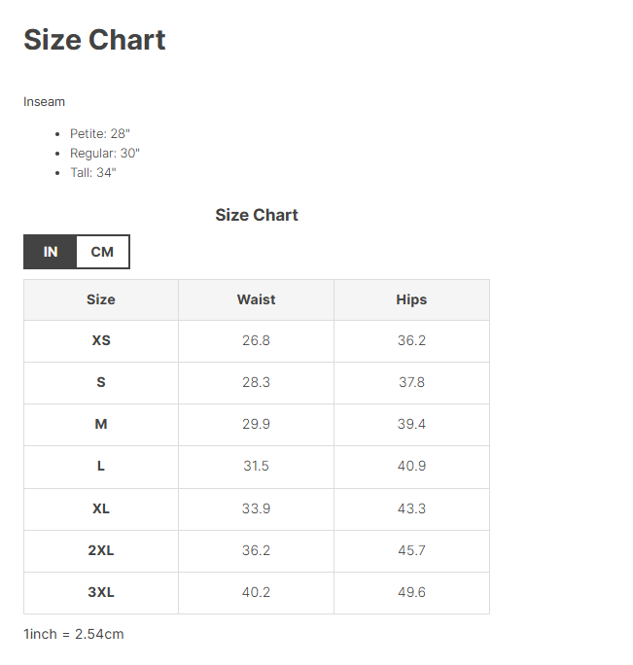633x665 pixels.
Task: Select the L size row label
Action: pyautogui.click(x=101, y=467)
